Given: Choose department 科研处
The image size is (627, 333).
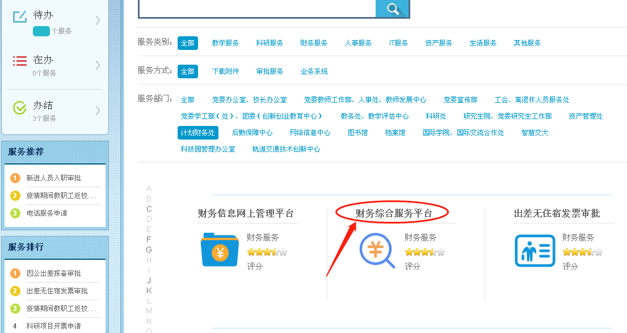Looking at the screenshot, I should coord(436,116).
